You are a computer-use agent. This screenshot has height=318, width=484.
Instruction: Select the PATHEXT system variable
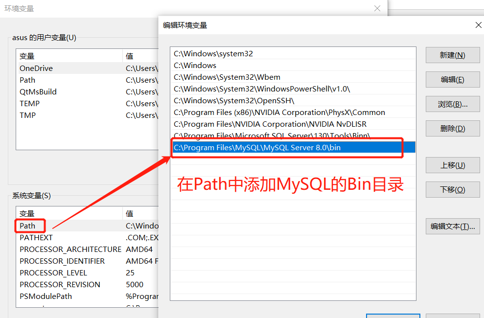(89, 237)
